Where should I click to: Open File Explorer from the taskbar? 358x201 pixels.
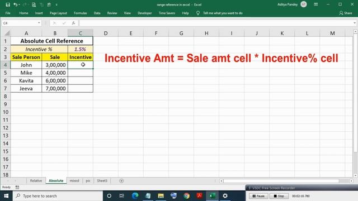point(161,196)
